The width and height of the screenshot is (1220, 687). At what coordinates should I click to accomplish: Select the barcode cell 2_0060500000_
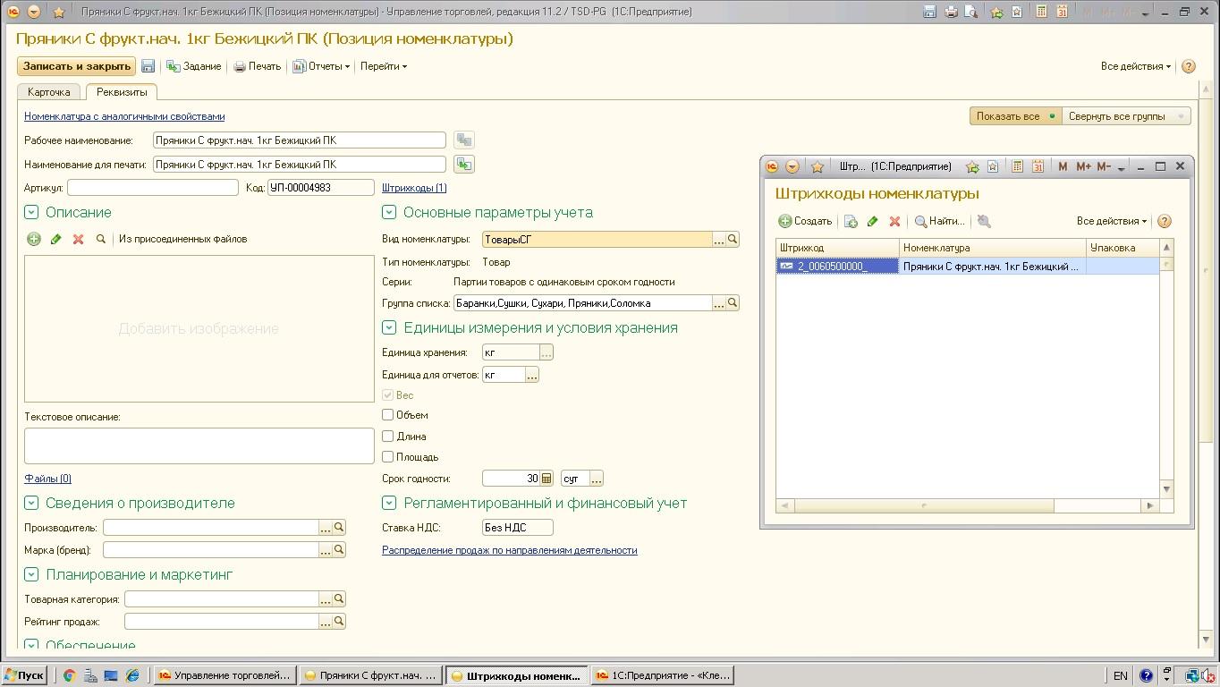pos(837,267)
